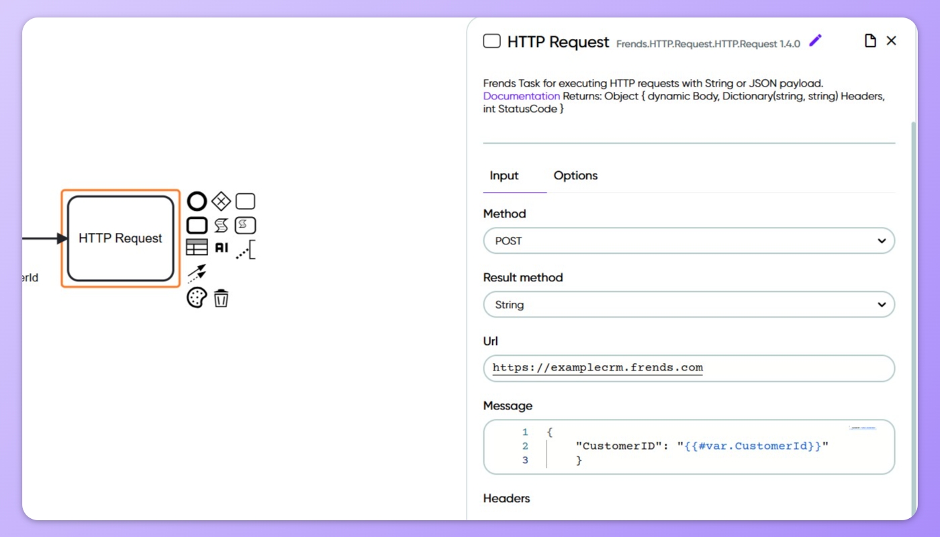Click the Url input field

688,368
